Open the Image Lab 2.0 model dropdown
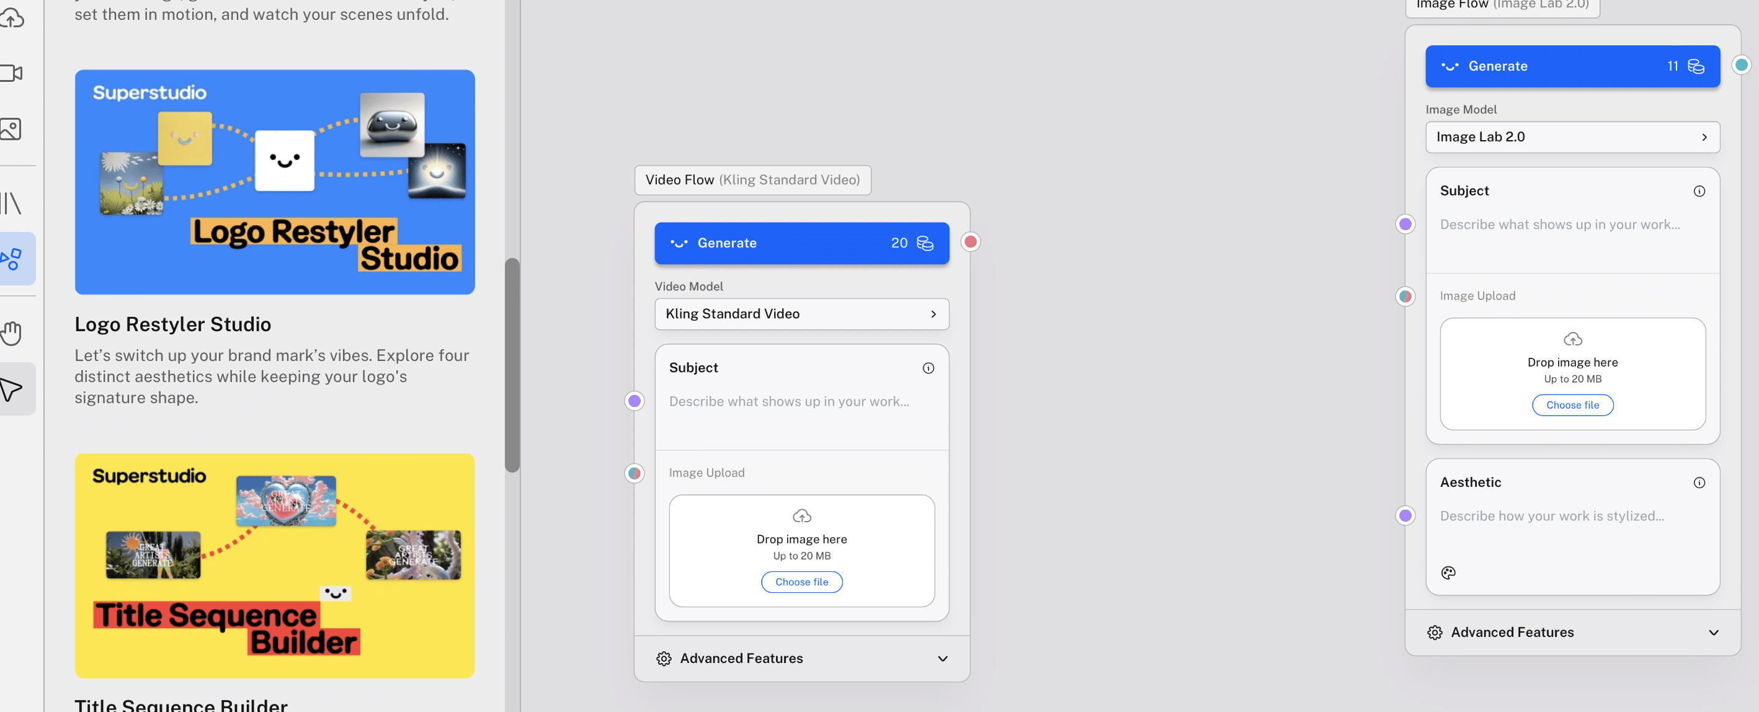1759x712 pixels. tap(1572, 137)
